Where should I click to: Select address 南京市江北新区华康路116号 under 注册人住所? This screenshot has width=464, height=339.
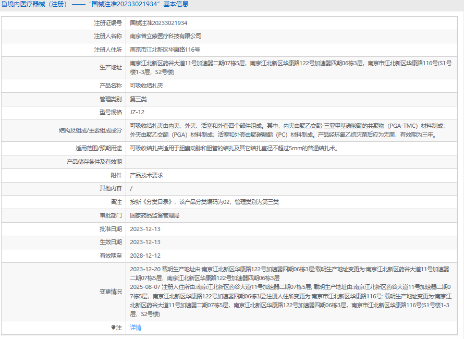click(165, 50)
